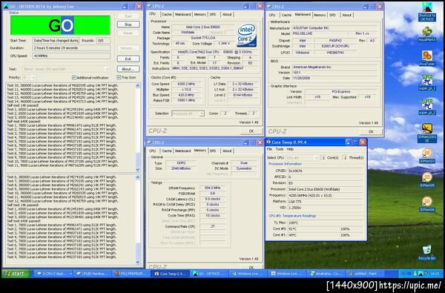Click the upper ORTHOS log scrollbar down arrow
445x293 pixels.
pos(138,170)
